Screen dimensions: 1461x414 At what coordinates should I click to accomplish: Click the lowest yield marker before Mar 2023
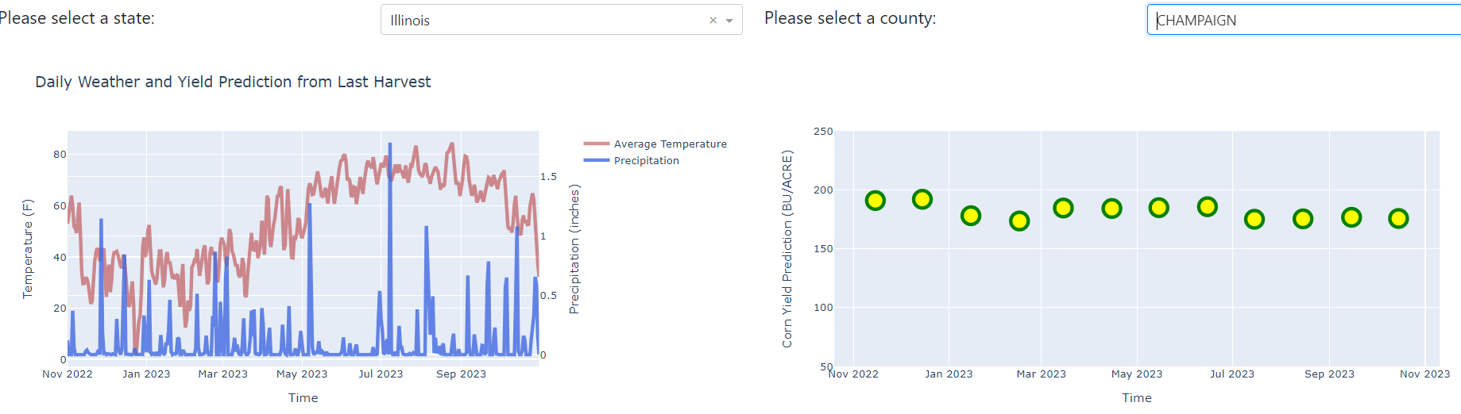point(1019,220)
